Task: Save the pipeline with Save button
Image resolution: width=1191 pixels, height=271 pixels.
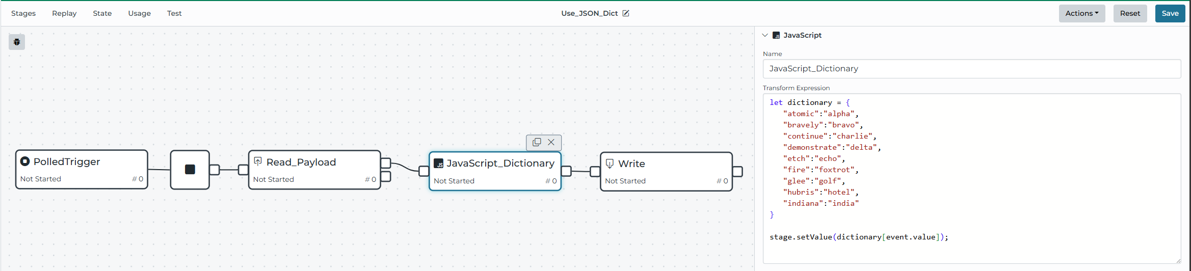Action: coord(1170,13)
